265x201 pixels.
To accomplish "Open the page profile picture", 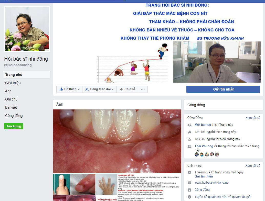I will pos(27,29).
